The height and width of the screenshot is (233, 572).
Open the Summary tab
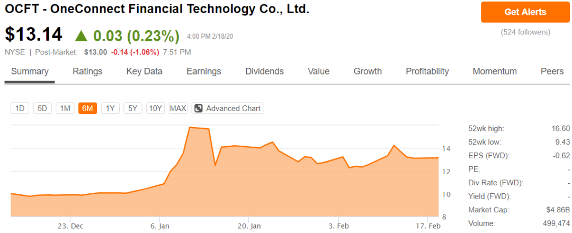(x=30, y=71)
